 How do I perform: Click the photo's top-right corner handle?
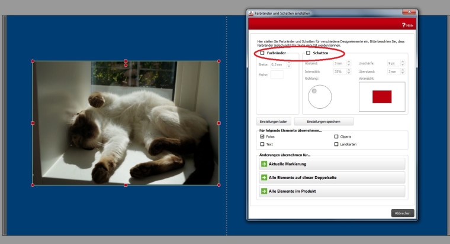point(219,61)
